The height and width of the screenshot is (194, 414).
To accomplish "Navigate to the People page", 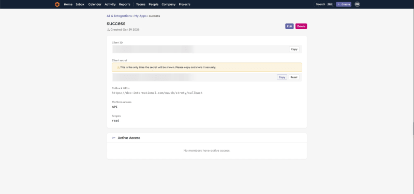I will 153,4.
